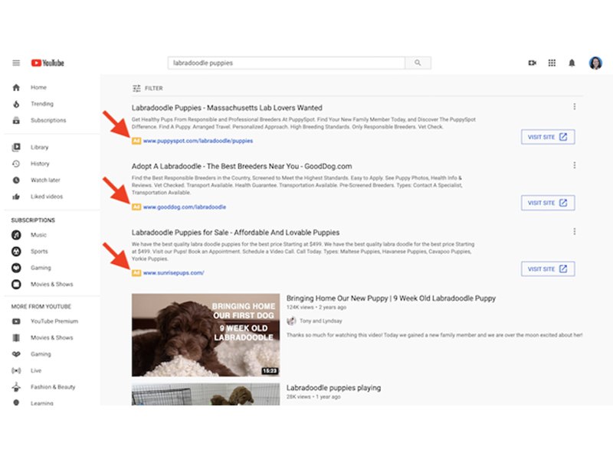Open the create video camera icon
The width and height of the screenshot is (613, 459).
click(x=532, y=63)
